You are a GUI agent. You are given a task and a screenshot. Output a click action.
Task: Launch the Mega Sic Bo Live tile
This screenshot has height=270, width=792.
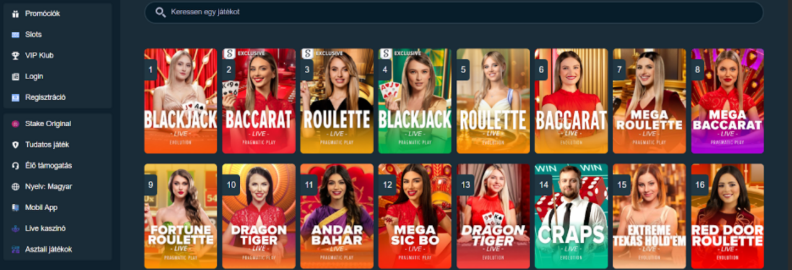click(x=415, y=216)
